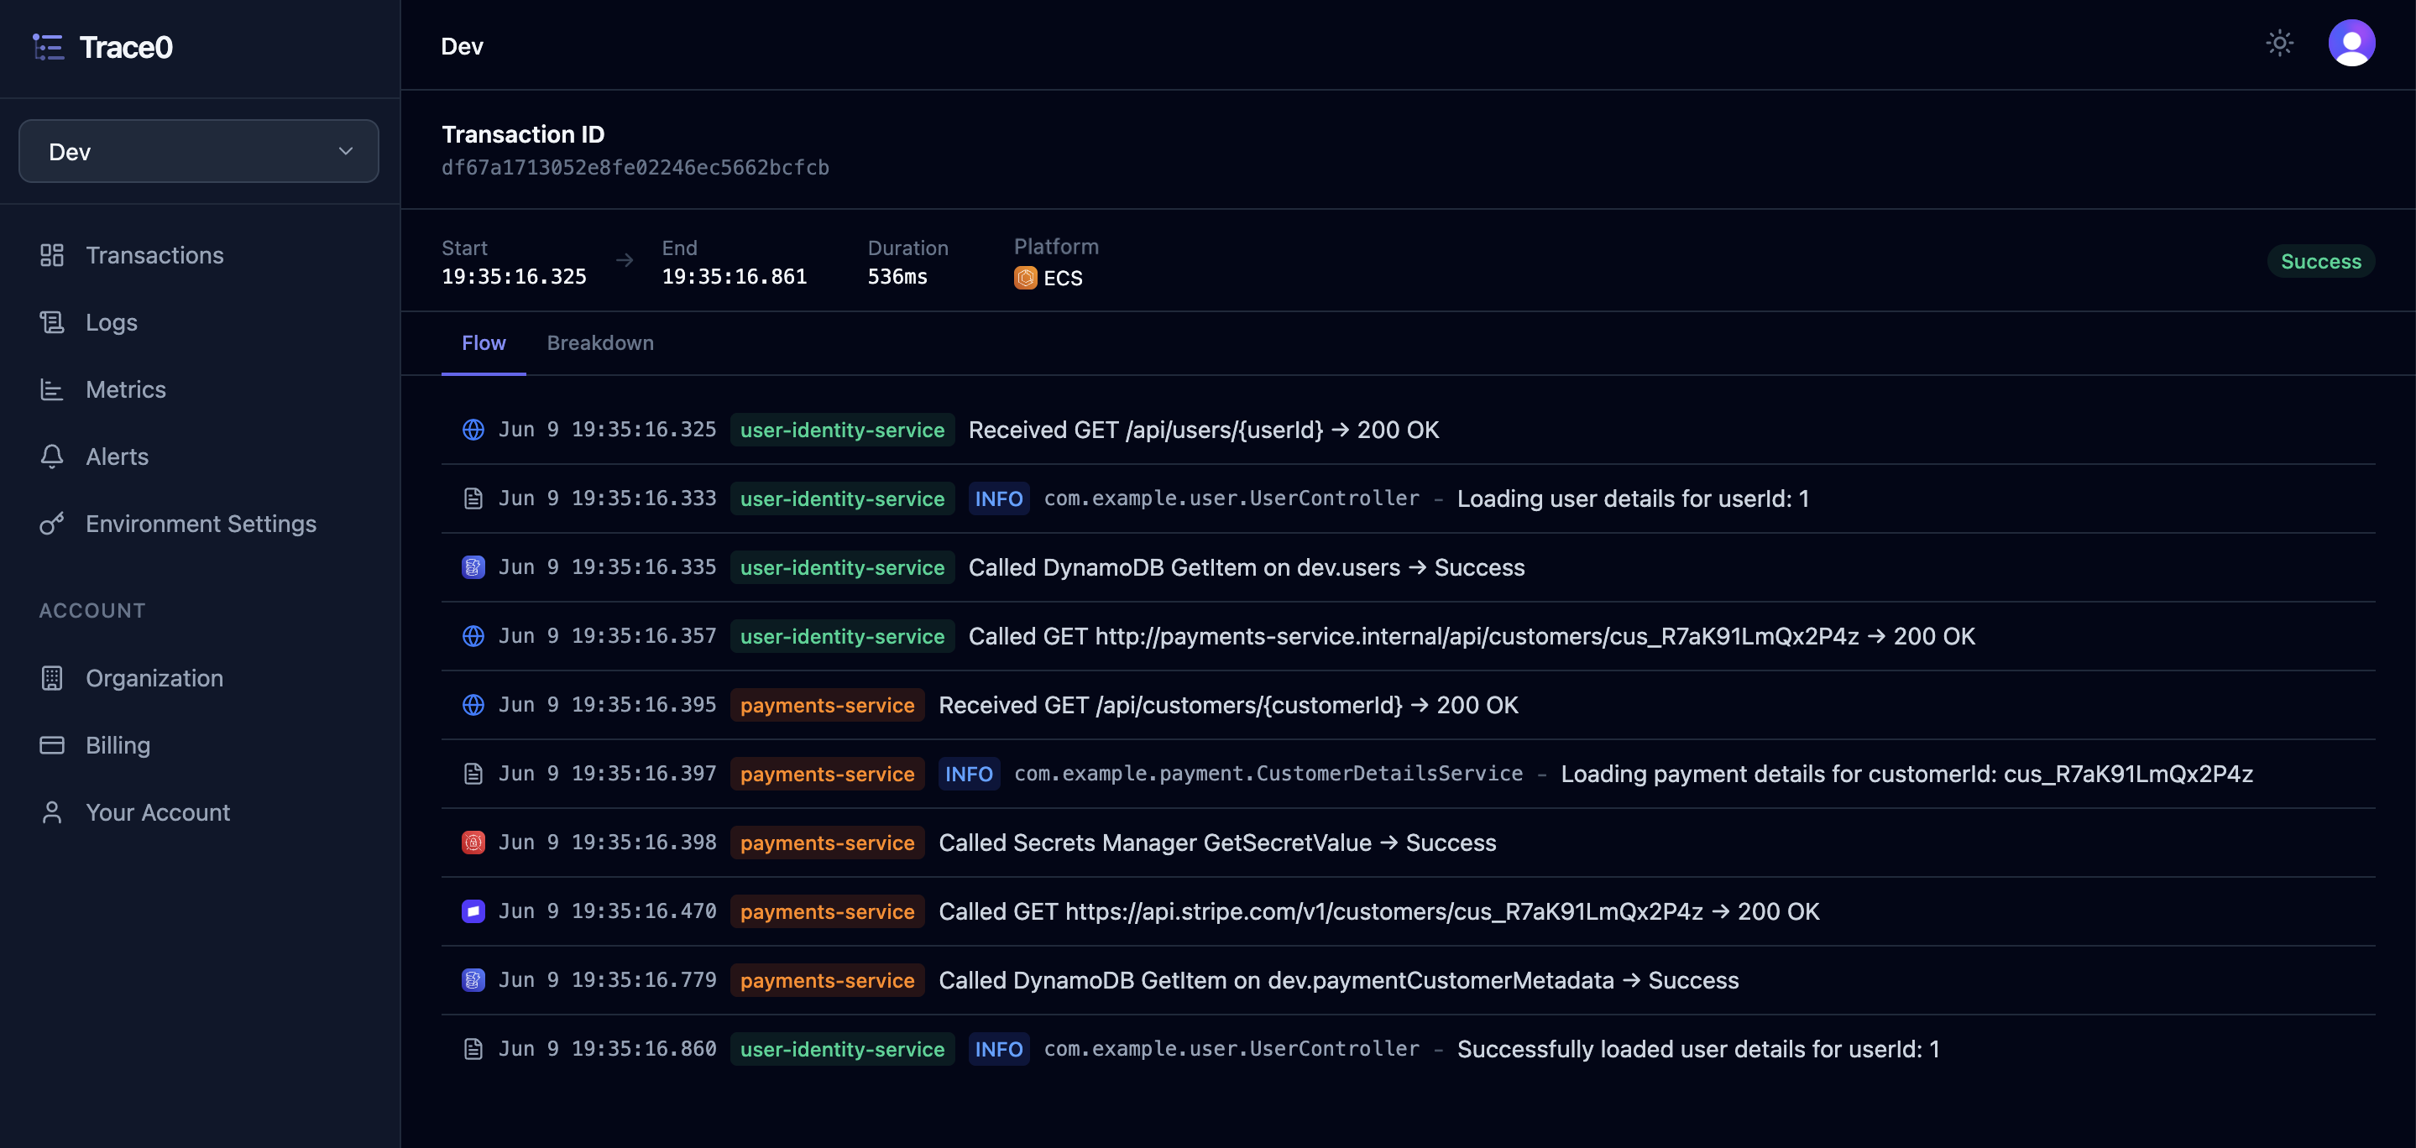Select the payments-service.internal GET call text
Viewport: 2416px width, 1148px height.
pyautogui.click(x=1472, y=636)
